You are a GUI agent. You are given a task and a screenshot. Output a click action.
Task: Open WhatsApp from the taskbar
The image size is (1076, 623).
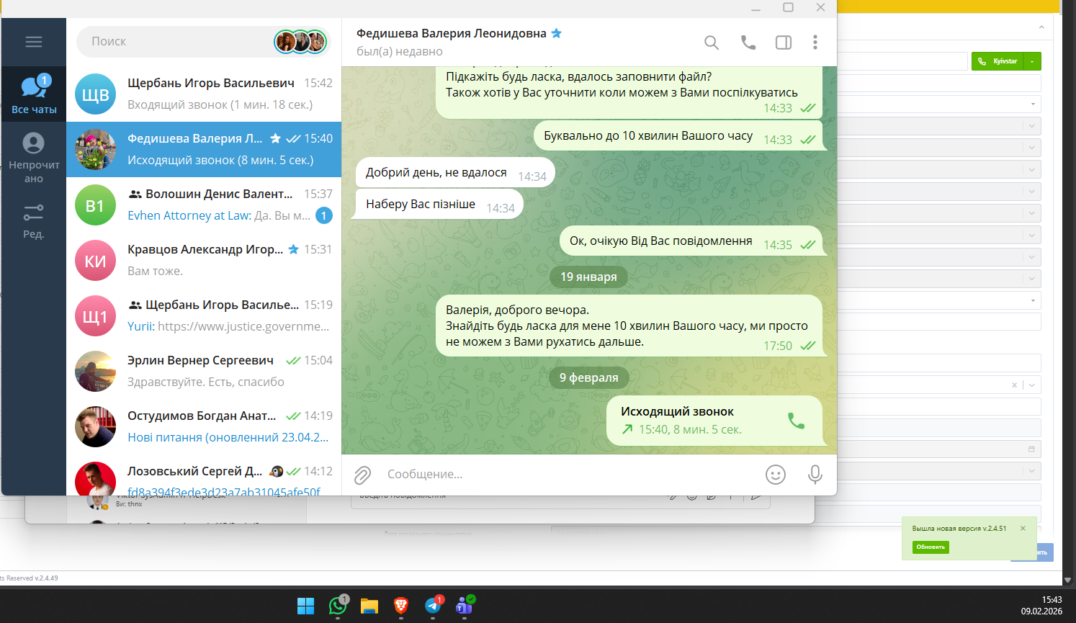(338, 606)
